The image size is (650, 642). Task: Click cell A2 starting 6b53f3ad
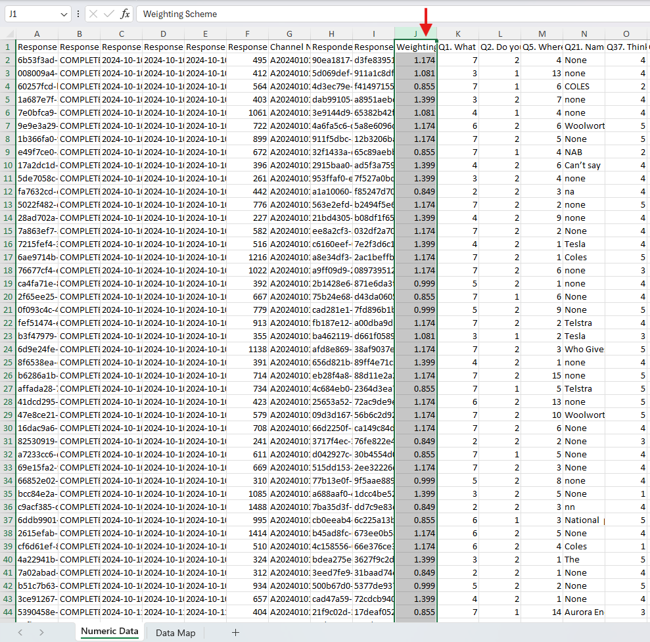pyautogui.click(x=37, y=60)
